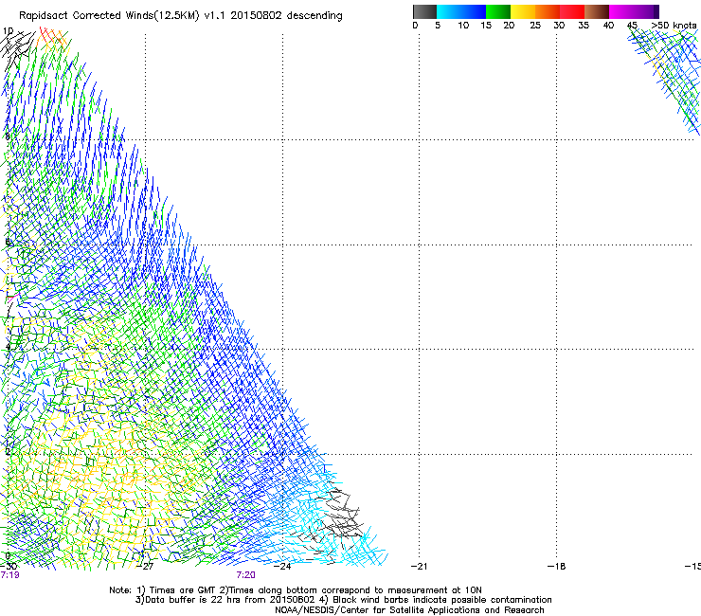Click the '>50 knots' legend label
Viewport: 701px width, 616px height.
[x=674, y=26]
